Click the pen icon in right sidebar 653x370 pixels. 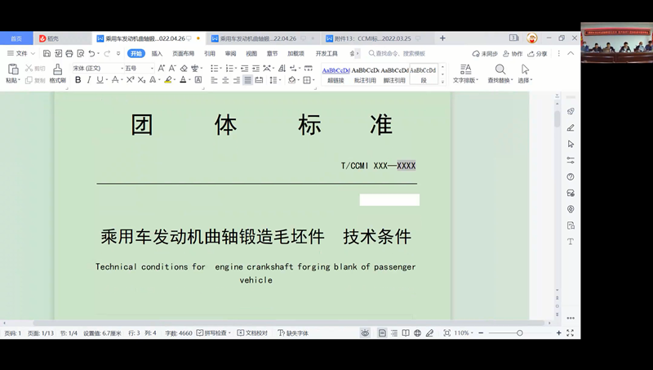(x=571, y=127)
